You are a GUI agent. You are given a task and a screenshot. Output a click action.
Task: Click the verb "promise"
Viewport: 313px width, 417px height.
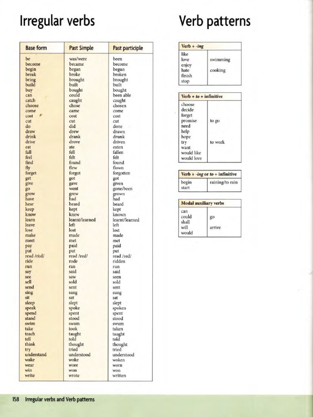(x=189, y=121)
